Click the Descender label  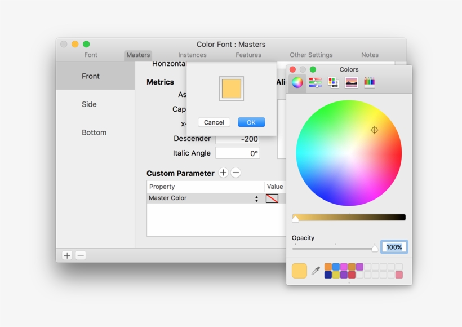192,139
